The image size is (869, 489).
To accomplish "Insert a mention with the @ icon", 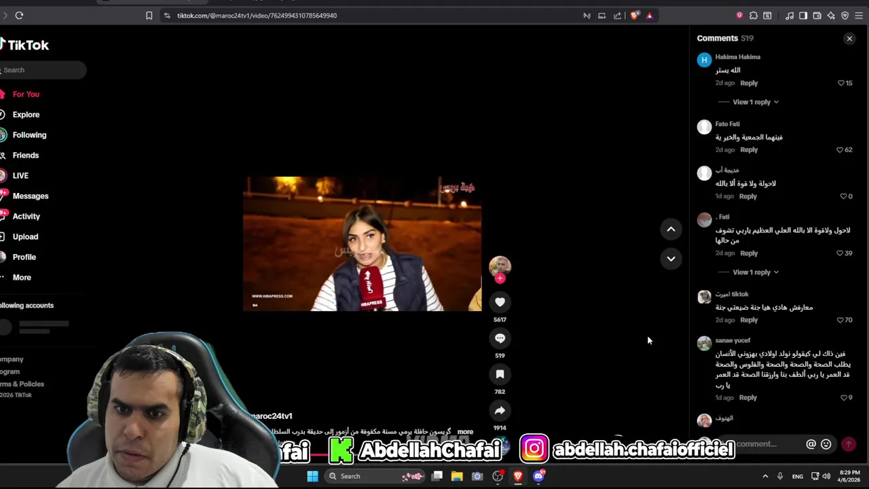I will [811, 444].
